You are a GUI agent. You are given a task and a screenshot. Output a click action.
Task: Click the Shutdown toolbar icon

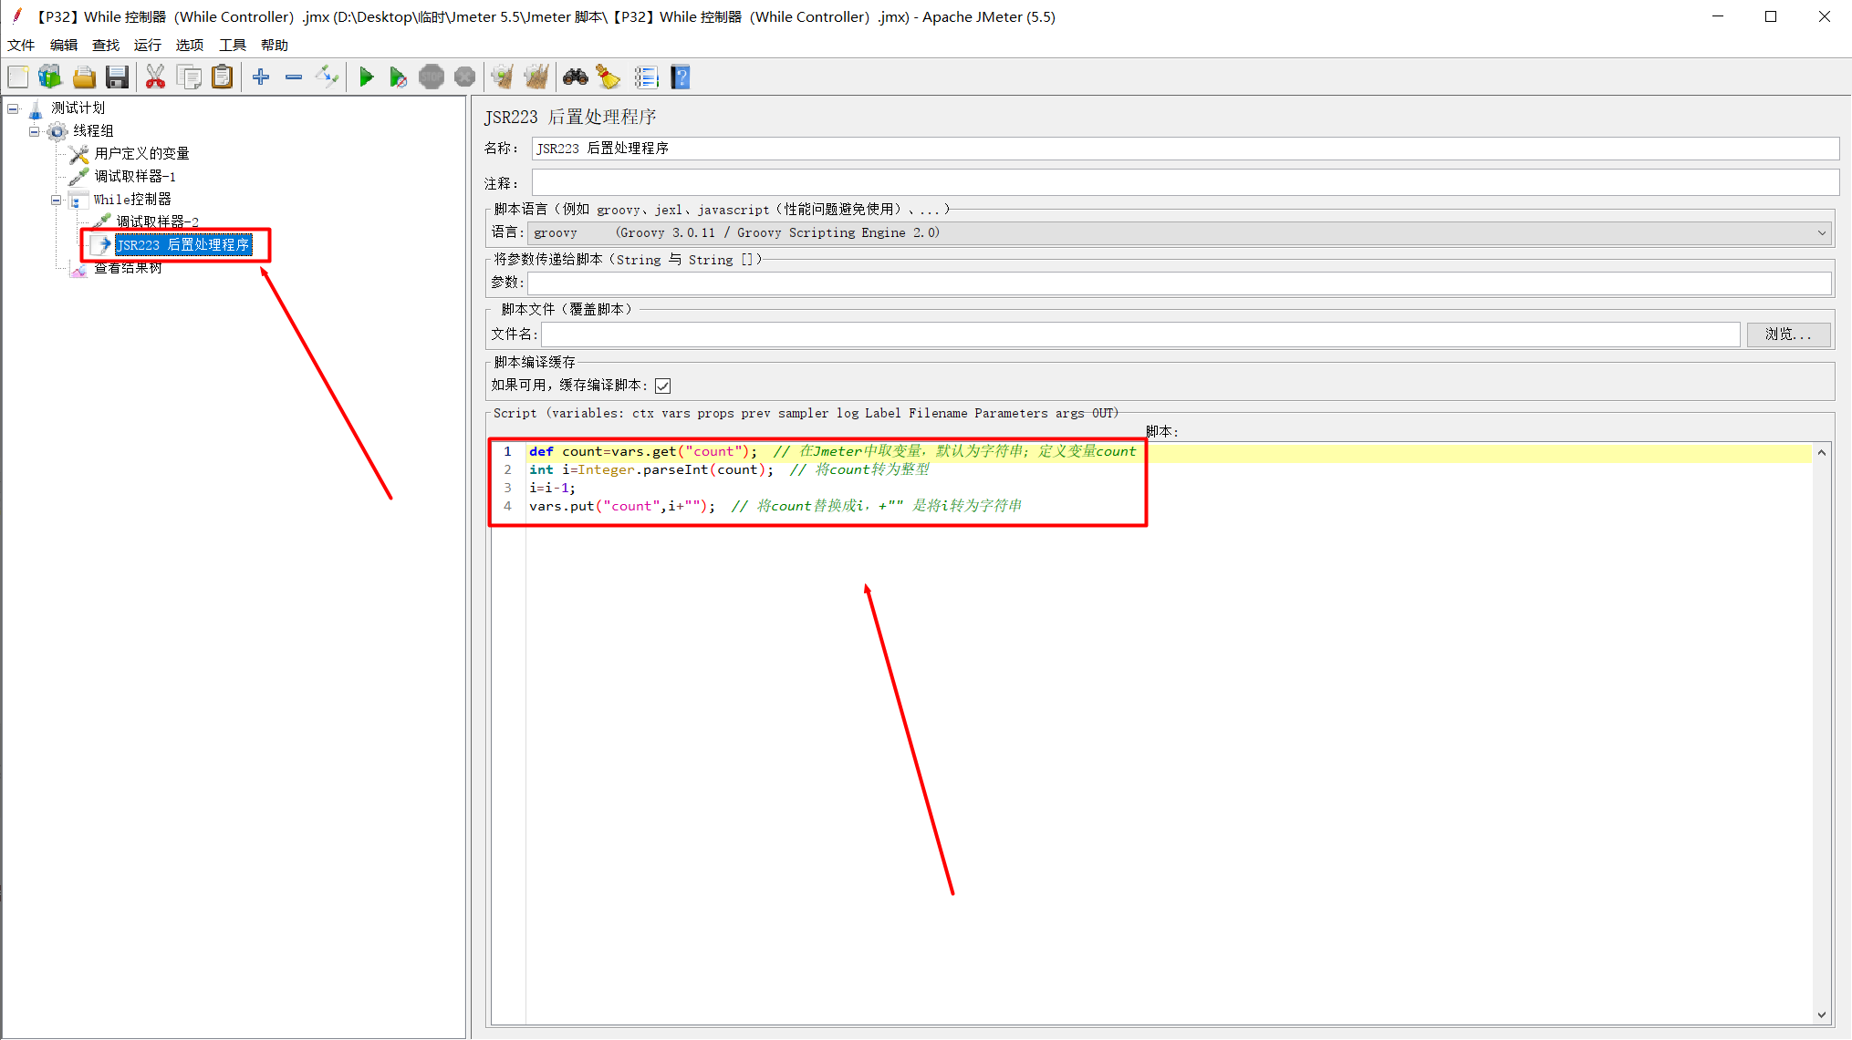tap(465, 77)
